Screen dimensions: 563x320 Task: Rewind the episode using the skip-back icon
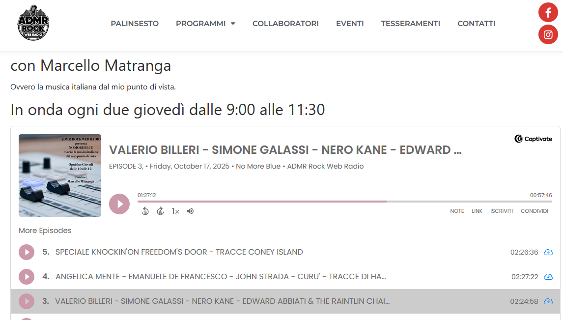[x=145, y=211]
